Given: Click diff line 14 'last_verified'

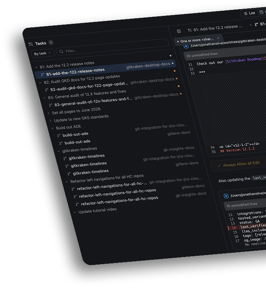Looking at the screenshot, I should [x=253, y=226].
